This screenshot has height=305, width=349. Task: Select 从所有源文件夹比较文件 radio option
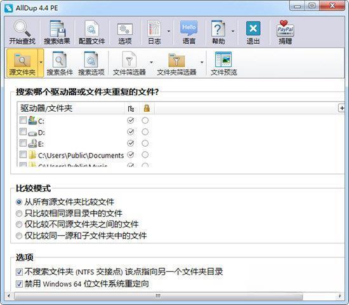tap(19, 202)
